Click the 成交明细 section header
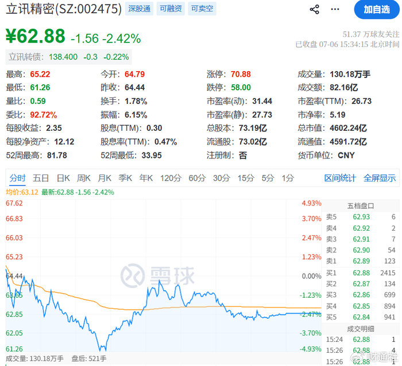This screenshot has height=366, width=402. click(361, 329)
